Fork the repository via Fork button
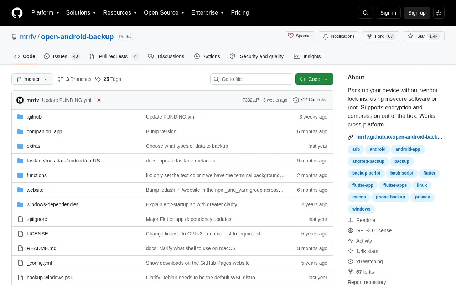This screenshot has height=285, width=456. 381,36
